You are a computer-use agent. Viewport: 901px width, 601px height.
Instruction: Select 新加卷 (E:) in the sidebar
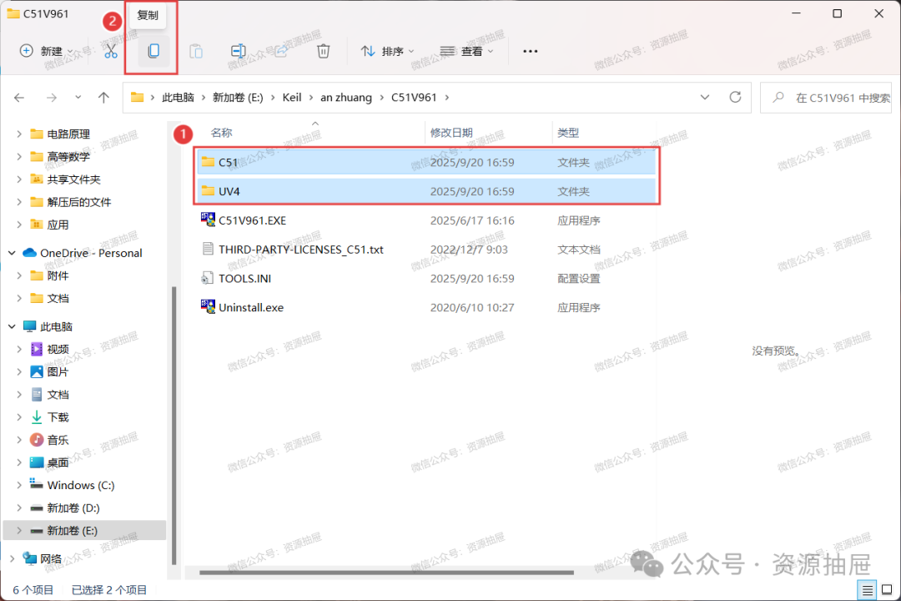click(x=84, y=530)
